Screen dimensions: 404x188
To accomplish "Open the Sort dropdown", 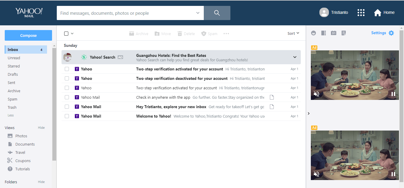I will point(293,33).
